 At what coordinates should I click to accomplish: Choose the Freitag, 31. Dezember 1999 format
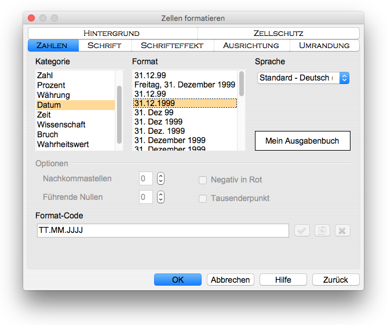[x=184, y=85]
